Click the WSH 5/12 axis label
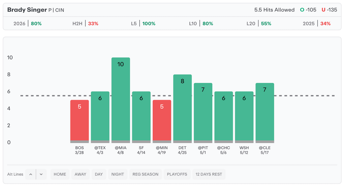 coord(244,150)
